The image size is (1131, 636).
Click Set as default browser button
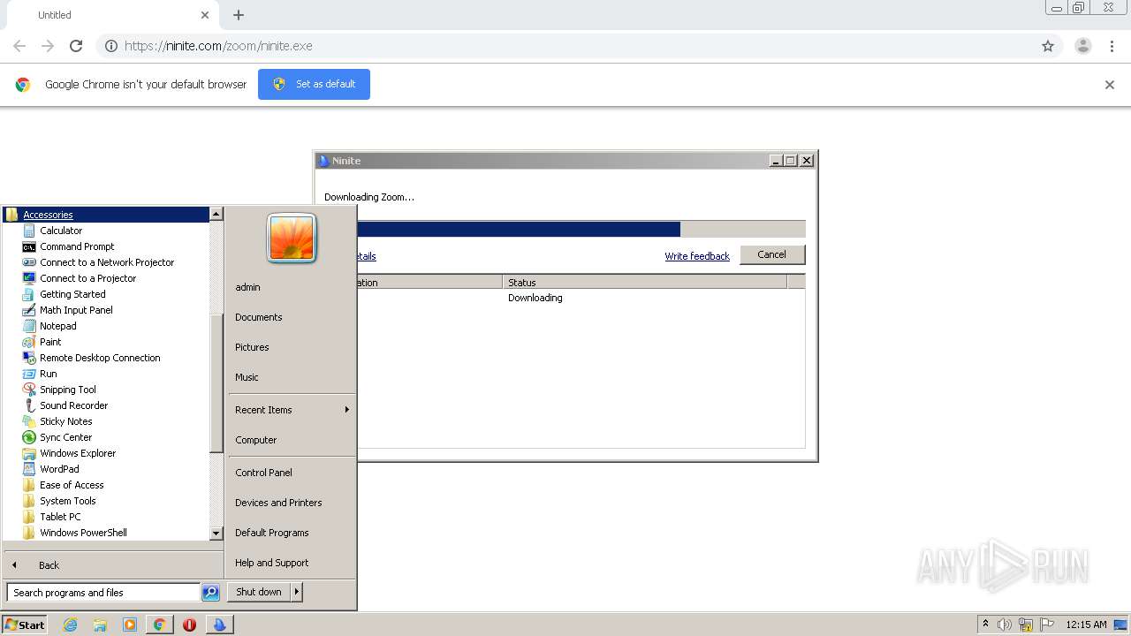coord(314,84)
